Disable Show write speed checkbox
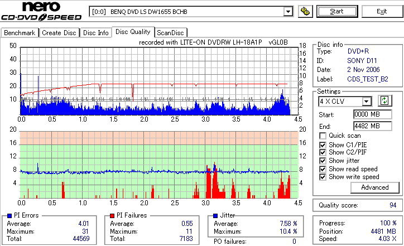Viewport: 404px width, 246px height. [323, 177]
